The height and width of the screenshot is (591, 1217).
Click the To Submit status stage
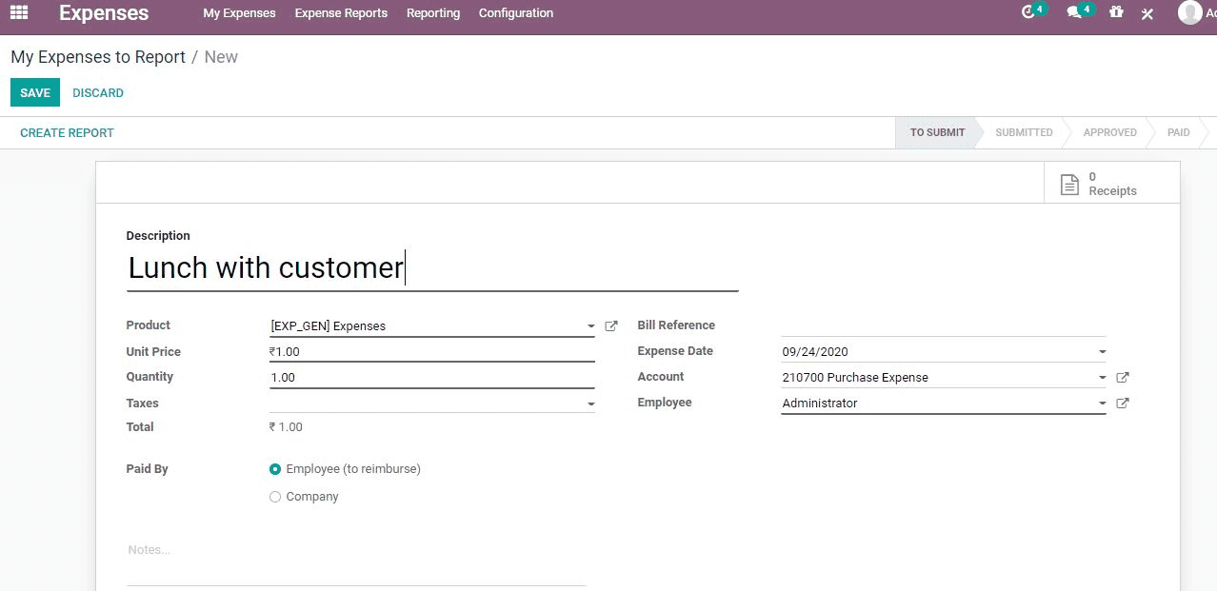click(937, 133)
